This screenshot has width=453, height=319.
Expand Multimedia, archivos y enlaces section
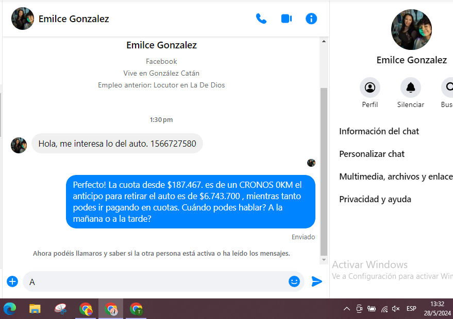click(x=395, y=176)
